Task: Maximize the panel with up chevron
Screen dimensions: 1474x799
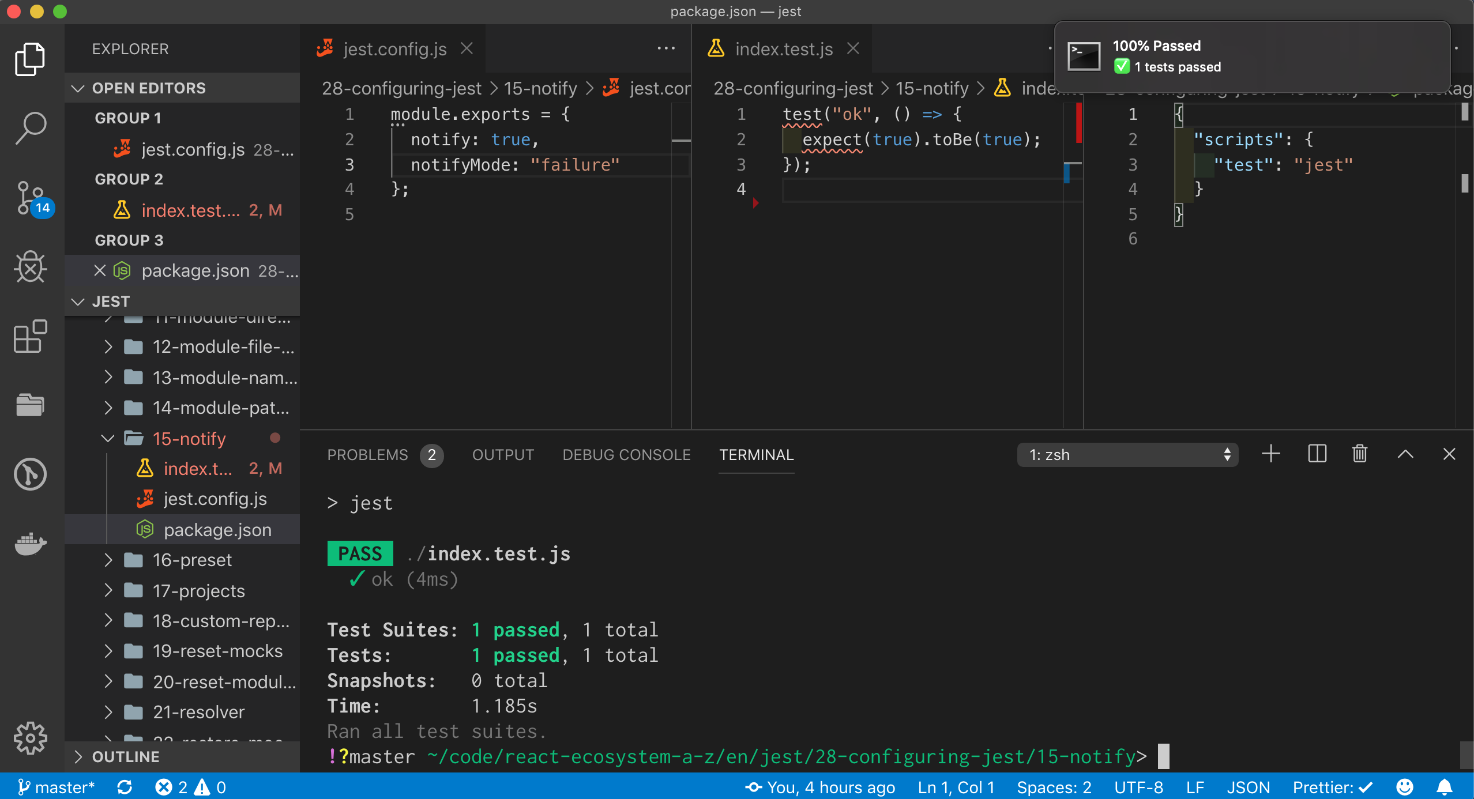Action: [1405, 454]
